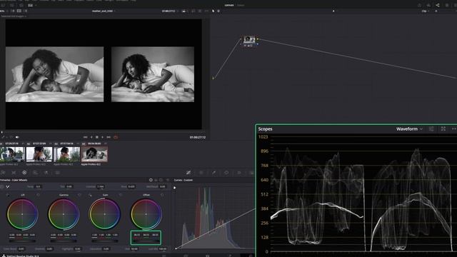Open the Waveform scope type dropdown

[409, 128]
